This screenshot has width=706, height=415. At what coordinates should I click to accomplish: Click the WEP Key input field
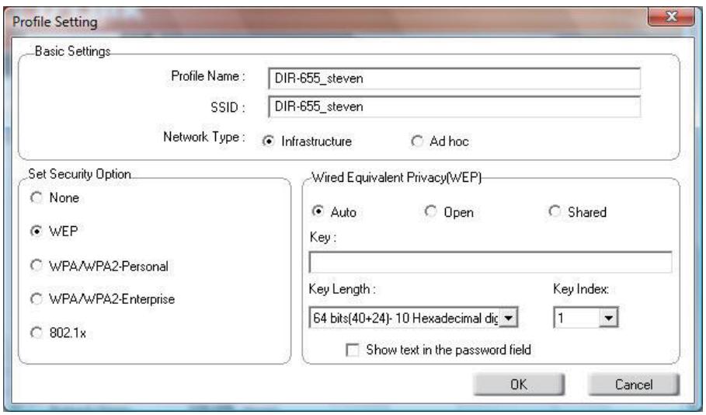click(490, 262)
